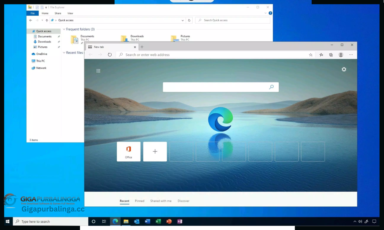Open Task View from the taskbar
Viewport: 384px width, 230px height.
click(104, 221)
